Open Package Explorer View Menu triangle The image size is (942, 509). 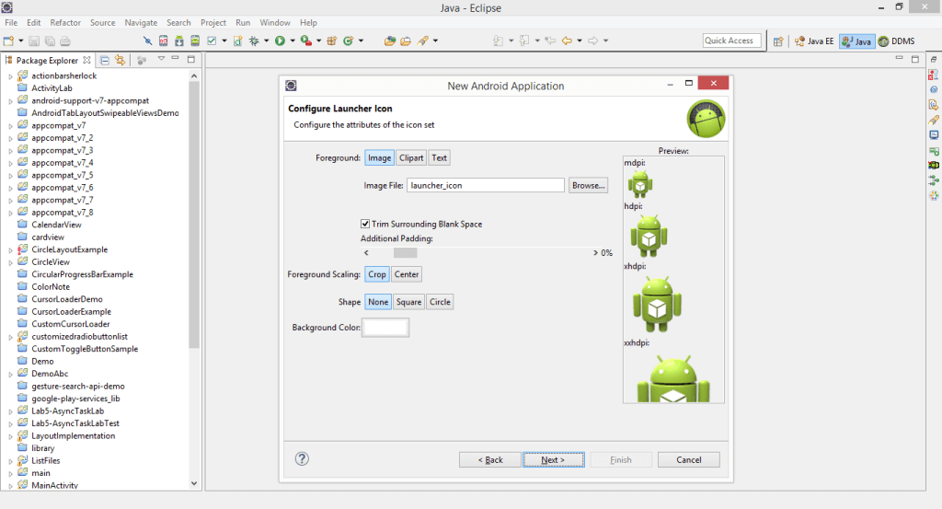161,59
